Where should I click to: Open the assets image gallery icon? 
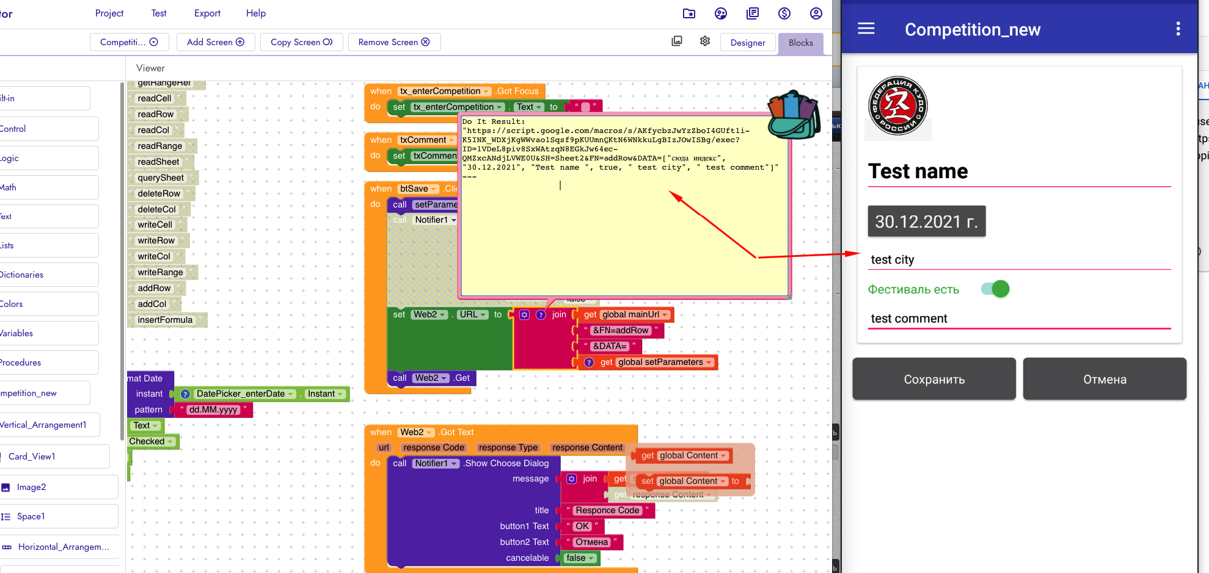point(677,41)
